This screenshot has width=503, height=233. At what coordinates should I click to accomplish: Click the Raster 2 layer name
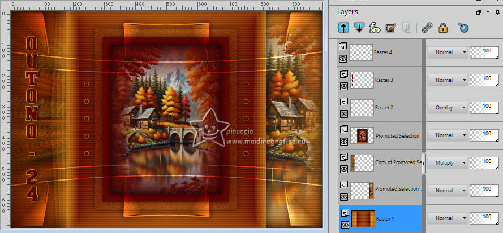point(384,108)
